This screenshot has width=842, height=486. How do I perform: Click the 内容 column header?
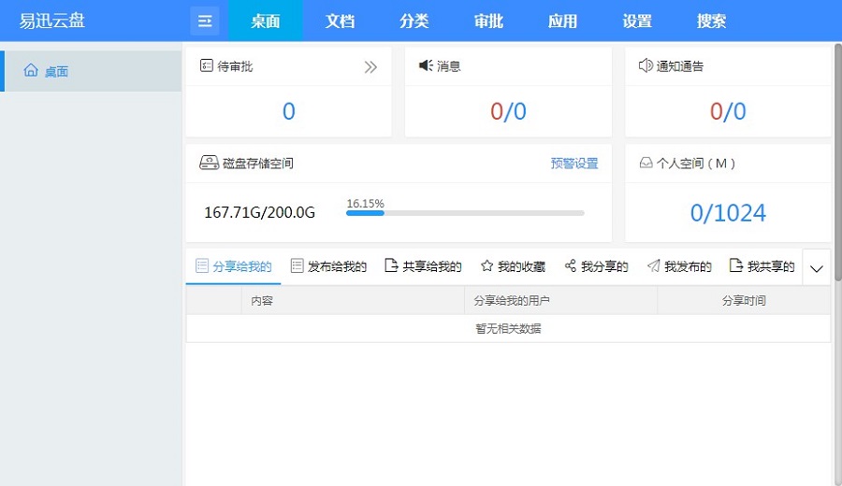coord(262,300)
